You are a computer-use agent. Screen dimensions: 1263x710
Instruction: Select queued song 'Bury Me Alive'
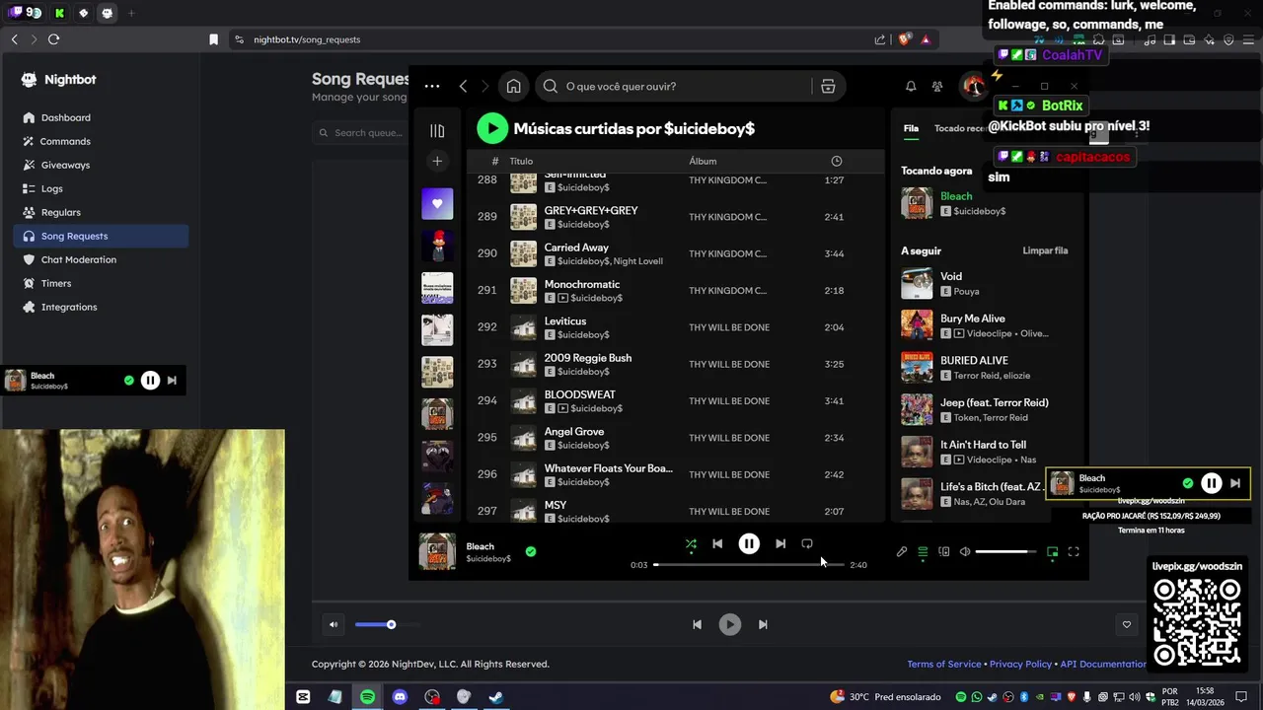tap(986, 325)
